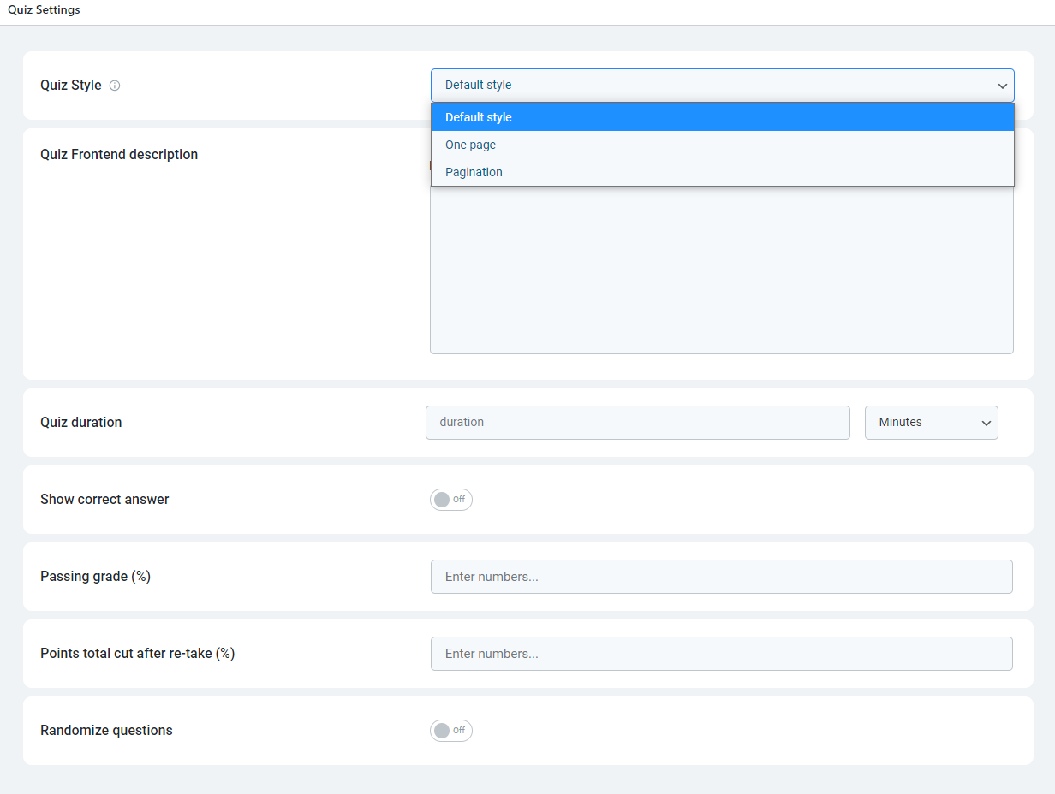Image resolution: width=1055 pixels, height=794 pixels.
Task: Choose the One page option
Action: [x=722, y=145]
